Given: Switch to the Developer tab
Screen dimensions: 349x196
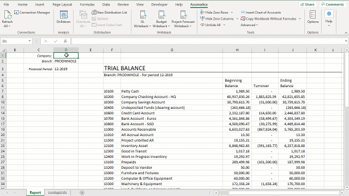Looking at the screenshot, I should 159,4.
